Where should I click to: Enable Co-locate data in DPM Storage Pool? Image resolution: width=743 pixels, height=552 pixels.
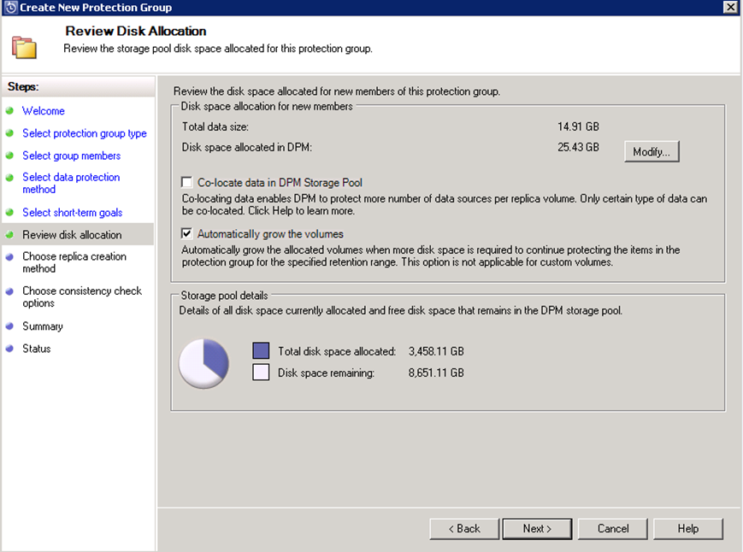click(x=187, y=182)
